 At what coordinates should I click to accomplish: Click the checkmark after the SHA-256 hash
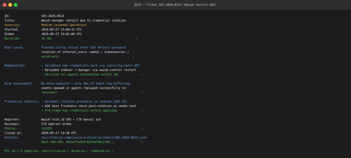pyautogui.click(x=142, y=142)
